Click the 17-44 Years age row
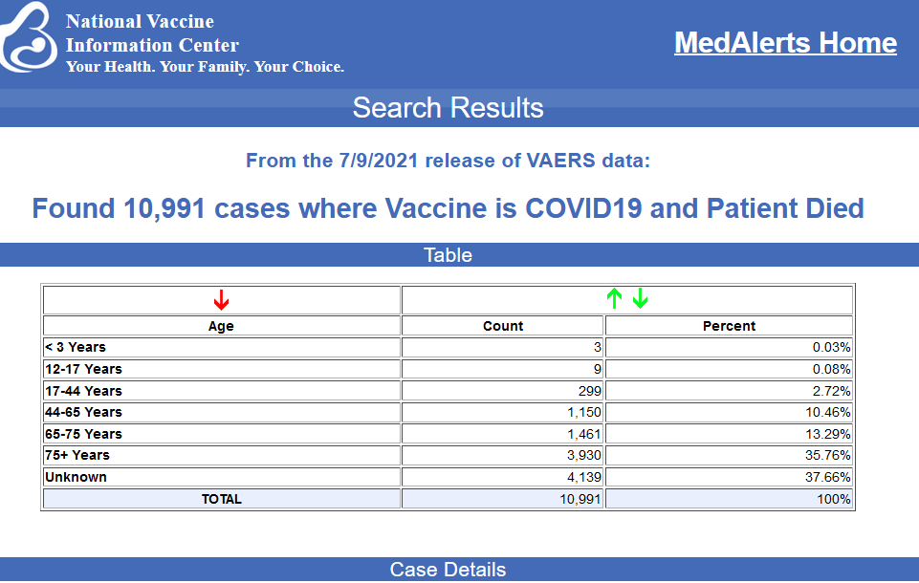The image size is (919, 583). [83, 391]
